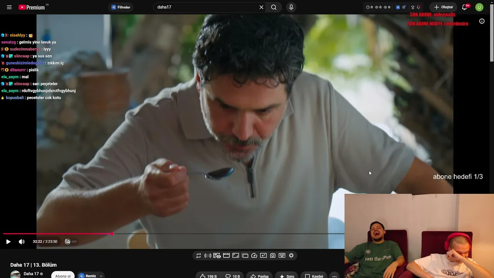Click the search box containing daha17

click(x=207, y=7)
